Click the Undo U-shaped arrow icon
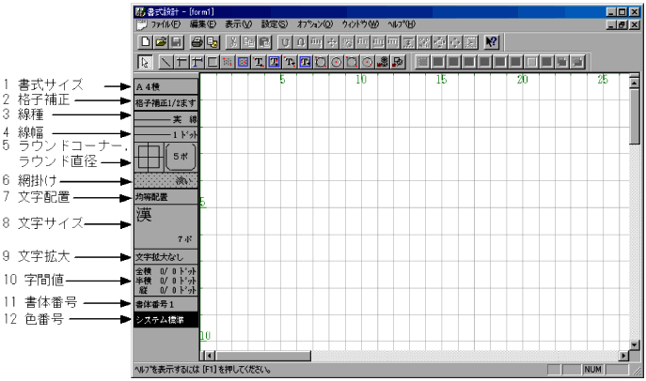646x381 pixels. (285, 42)
